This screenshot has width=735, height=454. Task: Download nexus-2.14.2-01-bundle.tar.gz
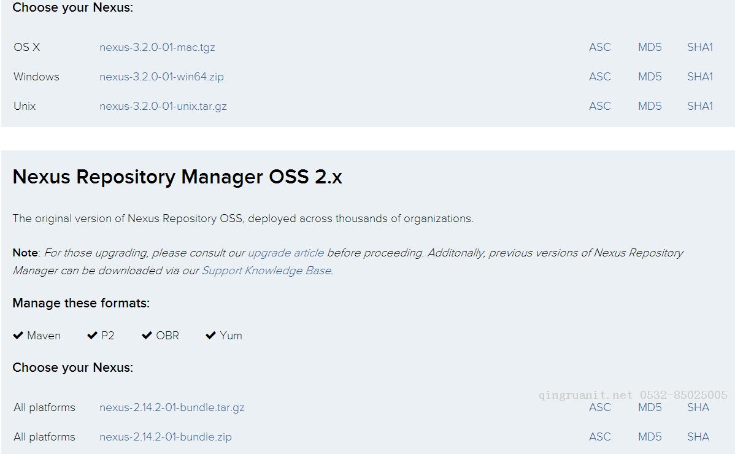[x=172, y=407]
